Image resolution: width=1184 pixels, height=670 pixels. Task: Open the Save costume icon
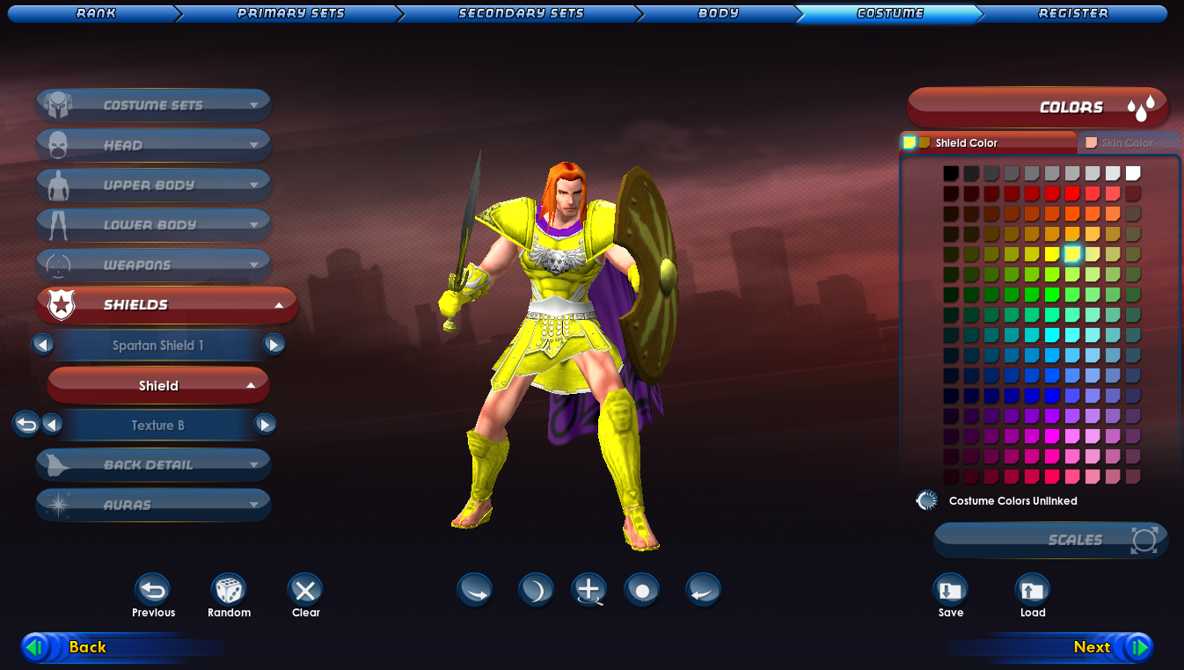pos(950,590)
